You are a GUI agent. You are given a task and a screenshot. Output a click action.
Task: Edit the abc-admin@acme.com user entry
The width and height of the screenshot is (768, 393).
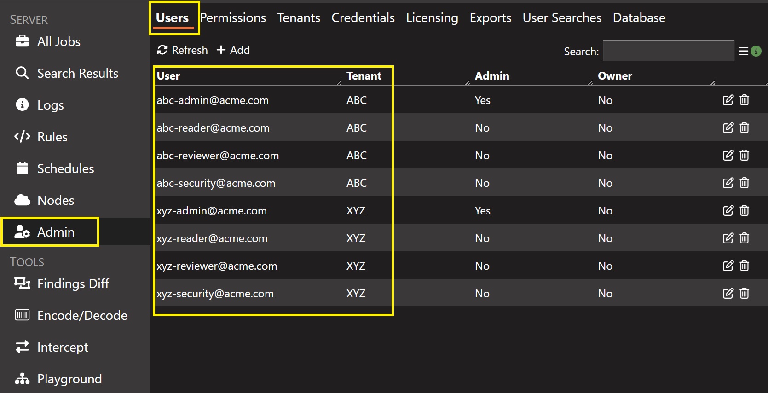pyautogui.click(x=728, y=100)
